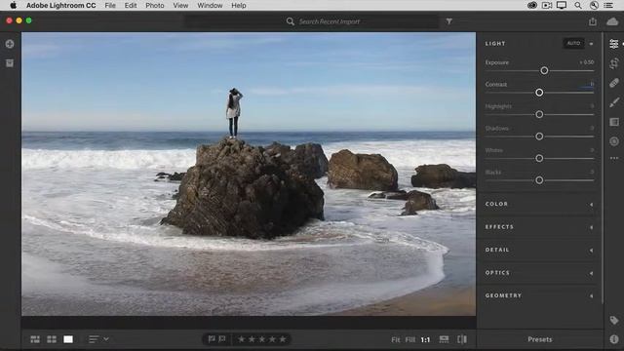
Task: Open macOS Spotlight search
Action: pyautogui.click(x=578, y=5)
